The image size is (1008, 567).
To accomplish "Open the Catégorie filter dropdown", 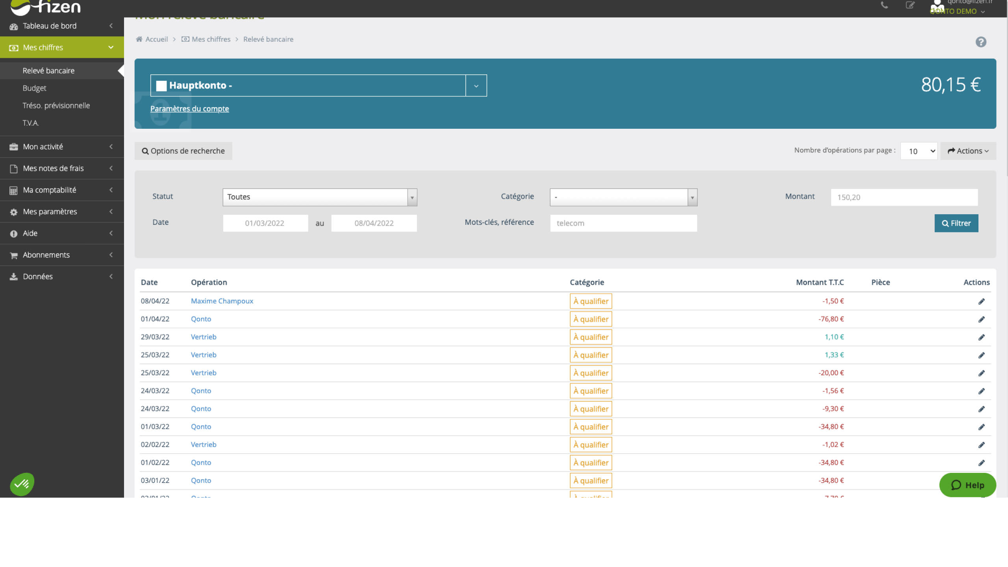I will pyautogui.click(x=623, y=197).
